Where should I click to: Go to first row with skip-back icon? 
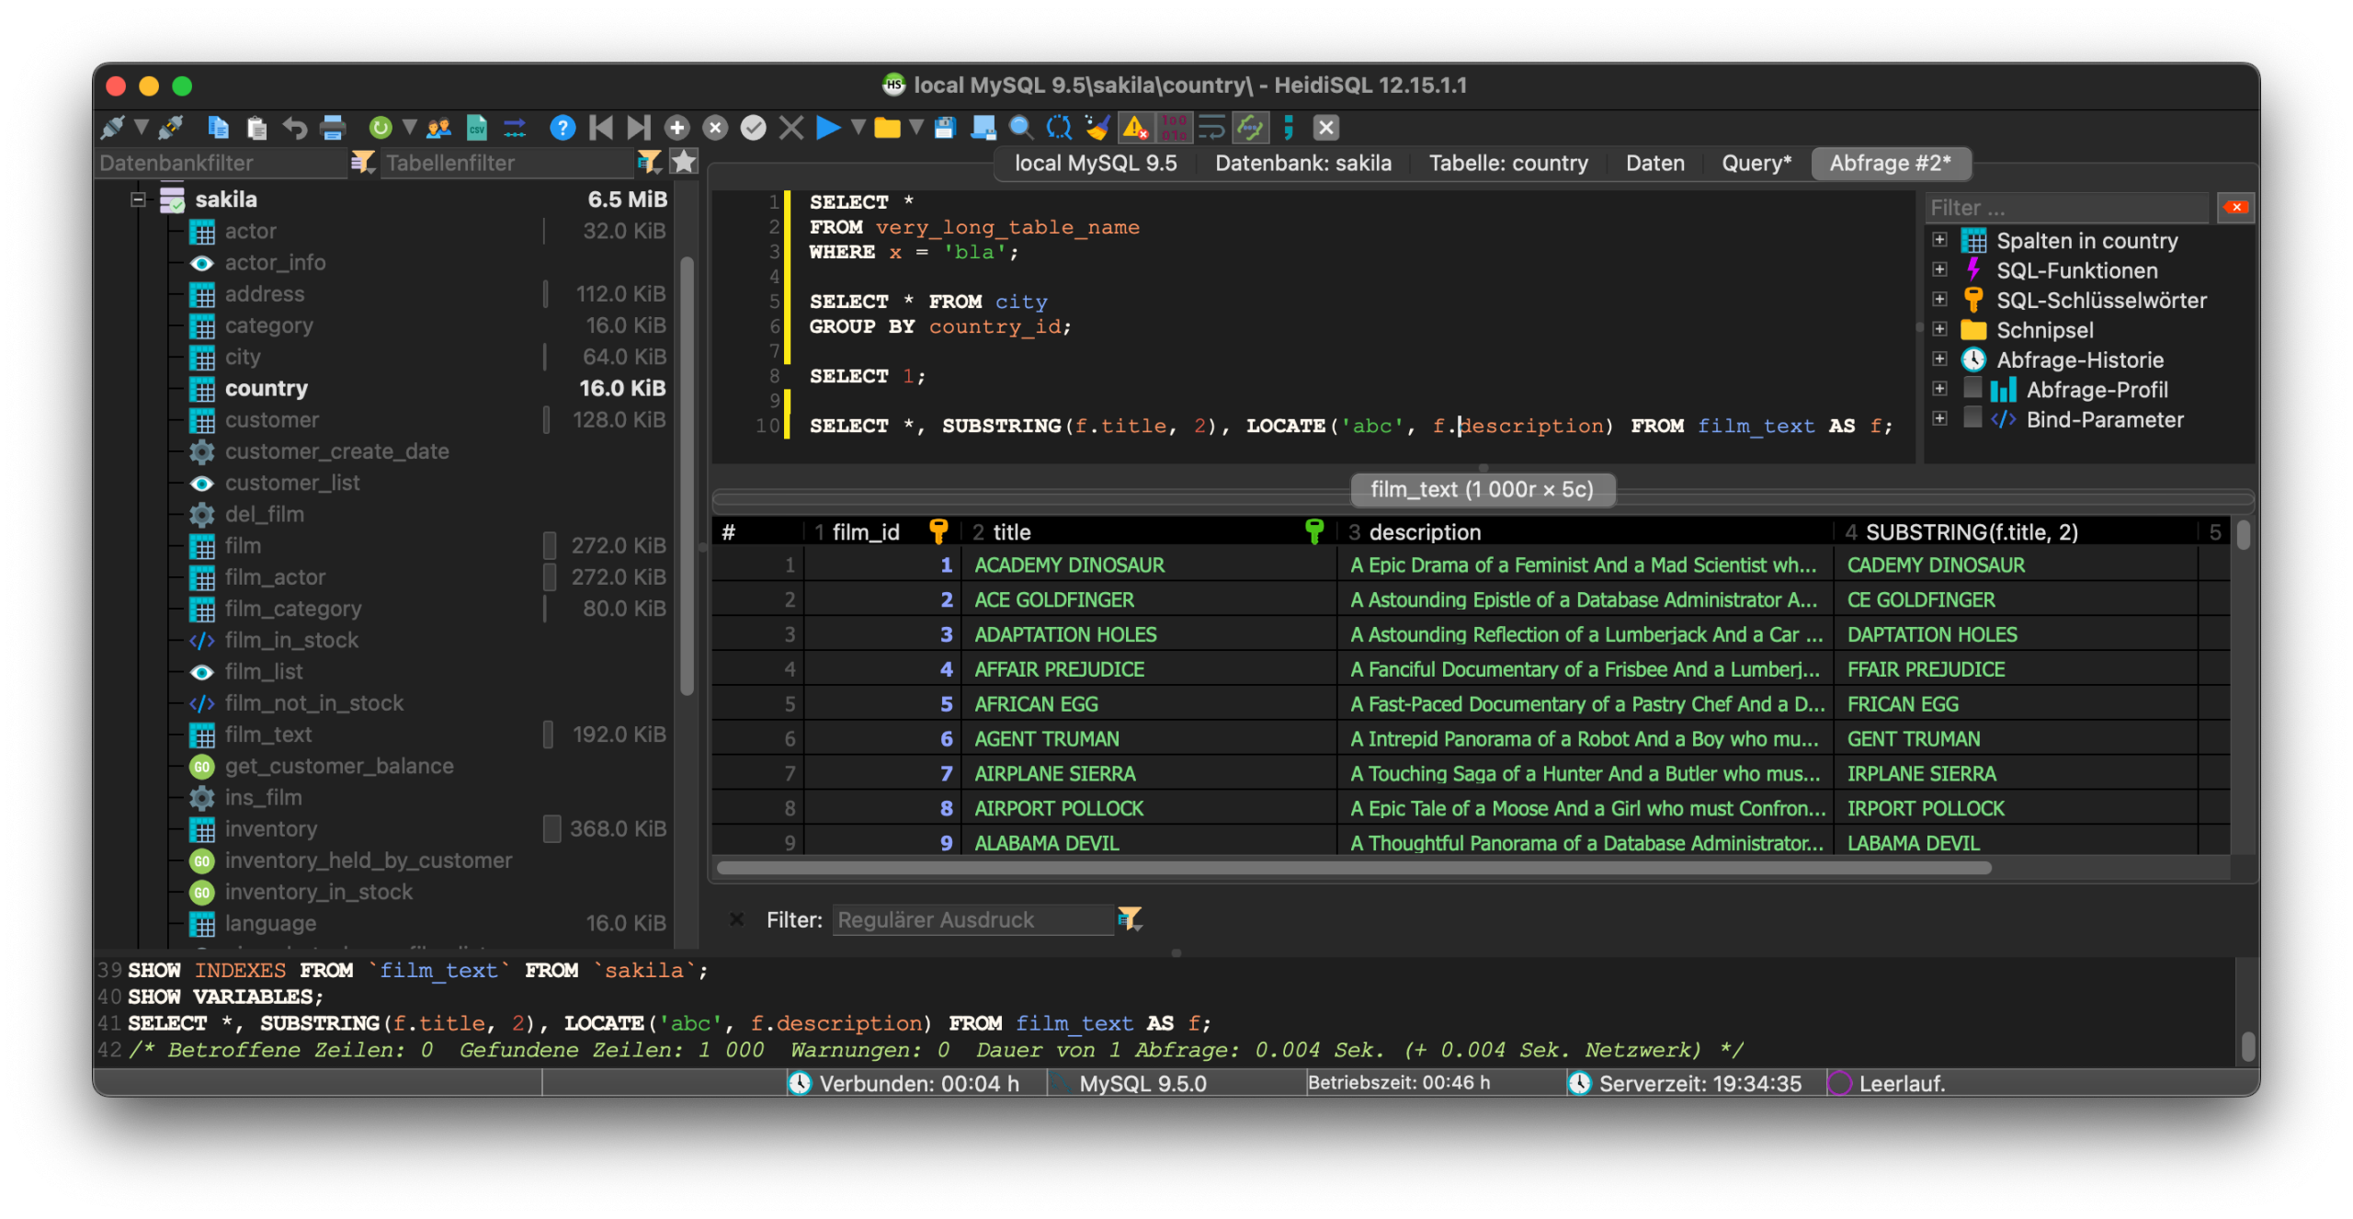(x=601, y=127)
